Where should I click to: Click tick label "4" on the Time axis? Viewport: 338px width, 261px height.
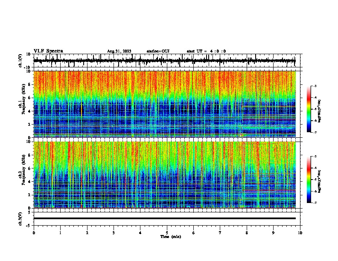(140, 233)
